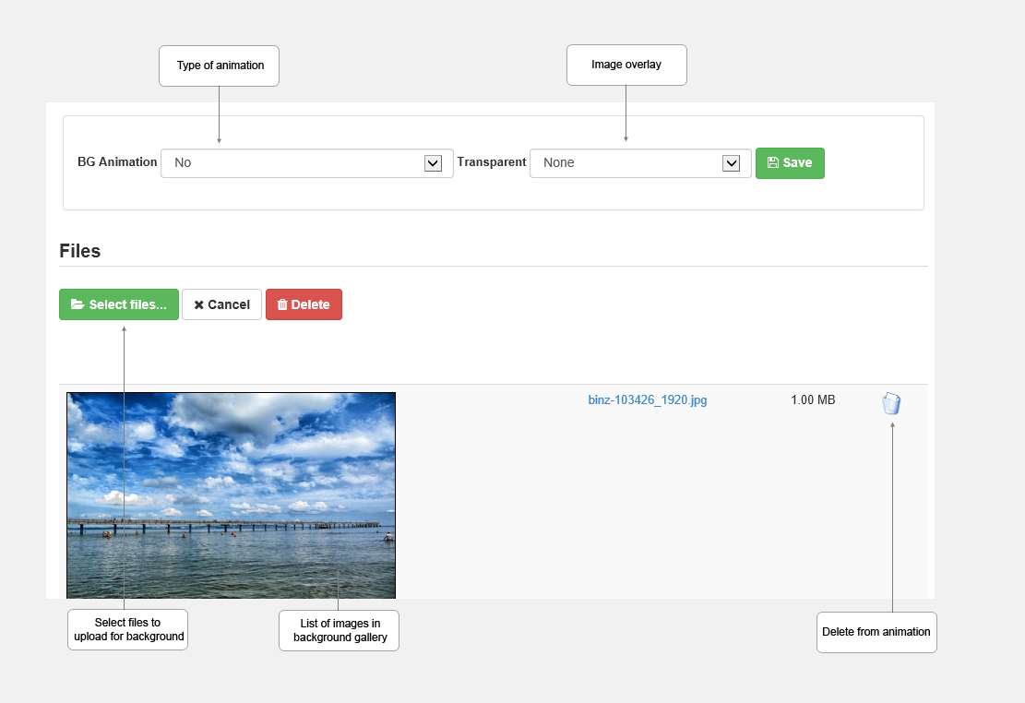The height and width of the screenshot is (703, 1025).
Task: Click the Select files... button
Action: pyautogui.click(x=119, y=304)
